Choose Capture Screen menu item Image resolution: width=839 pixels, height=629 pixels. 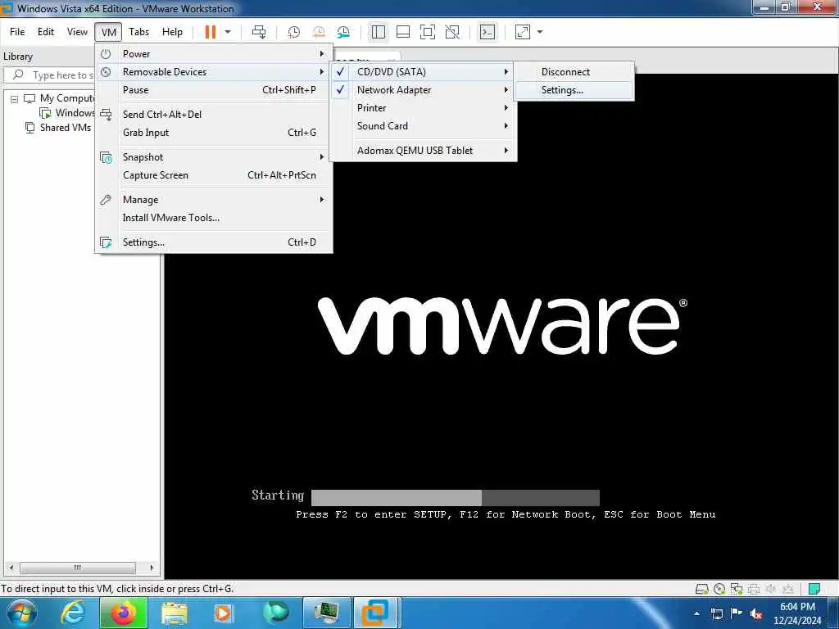214,175
